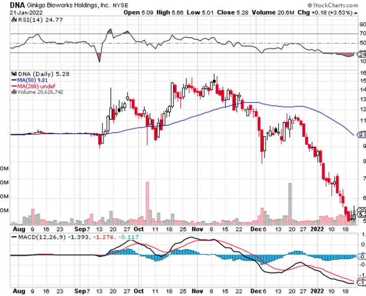This screenshot has height=296, width=366.
Task: Click the RSI(14) indicator legend icon
Action: pos(14,19)
